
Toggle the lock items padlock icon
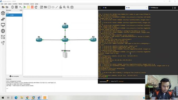(61, 7)
